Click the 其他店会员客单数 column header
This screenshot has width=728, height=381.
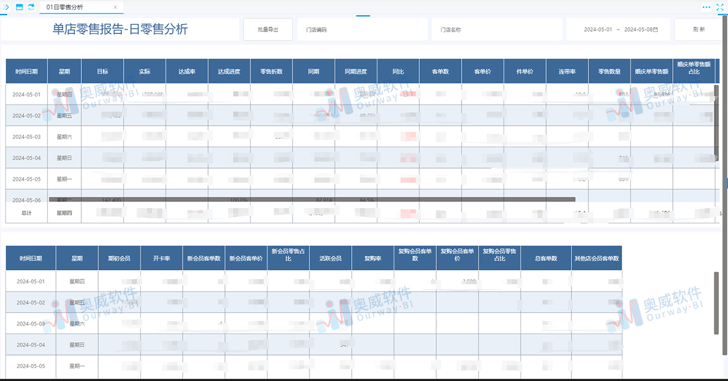[597, 258]
